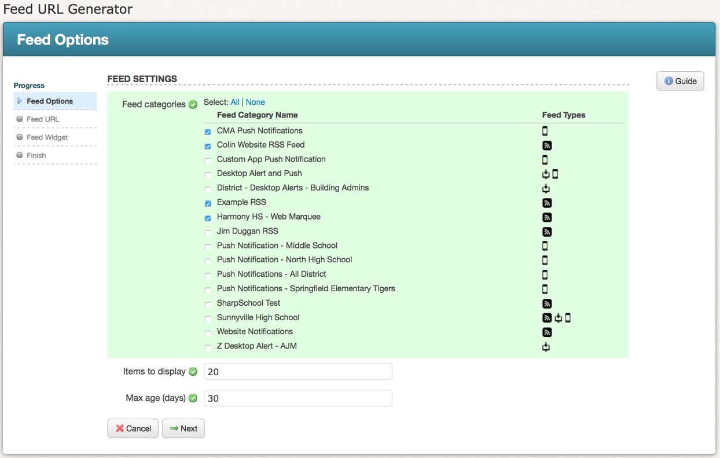Viewport: 720px width, 458px height.
Task: Select All feed categories
Action: coord(235,102)
